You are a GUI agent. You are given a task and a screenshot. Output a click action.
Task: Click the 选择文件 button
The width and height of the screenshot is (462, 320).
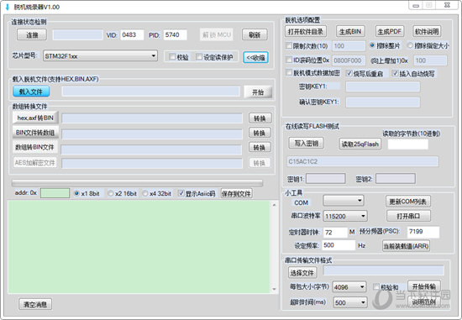302,273
